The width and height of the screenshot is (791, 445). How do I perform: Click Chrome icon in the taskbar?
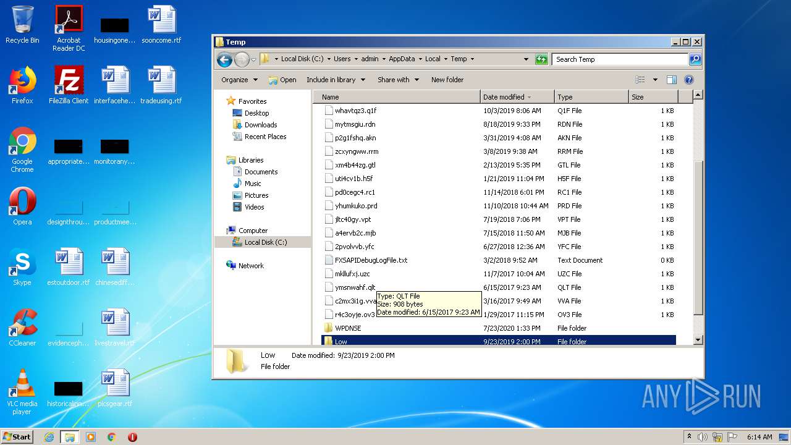(x=112, y=437)
